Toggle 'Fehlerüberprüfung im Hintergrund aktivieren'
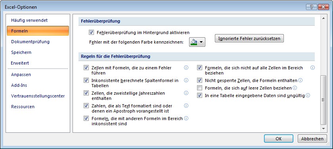 pos(91,32)
